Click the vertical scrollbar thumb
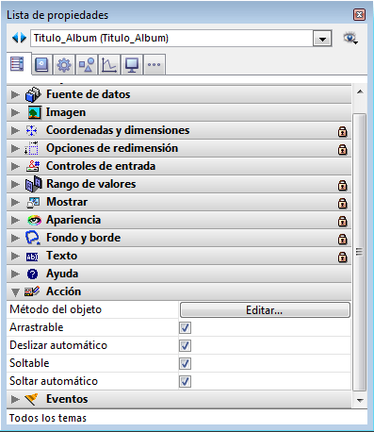The image size is (374, 432). click(x=360, y=252)
